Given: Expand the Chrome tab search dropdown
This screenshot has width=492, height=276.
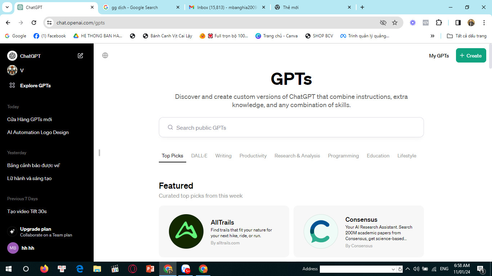Looking at the screenshot, I should click(x=7, y=7).
